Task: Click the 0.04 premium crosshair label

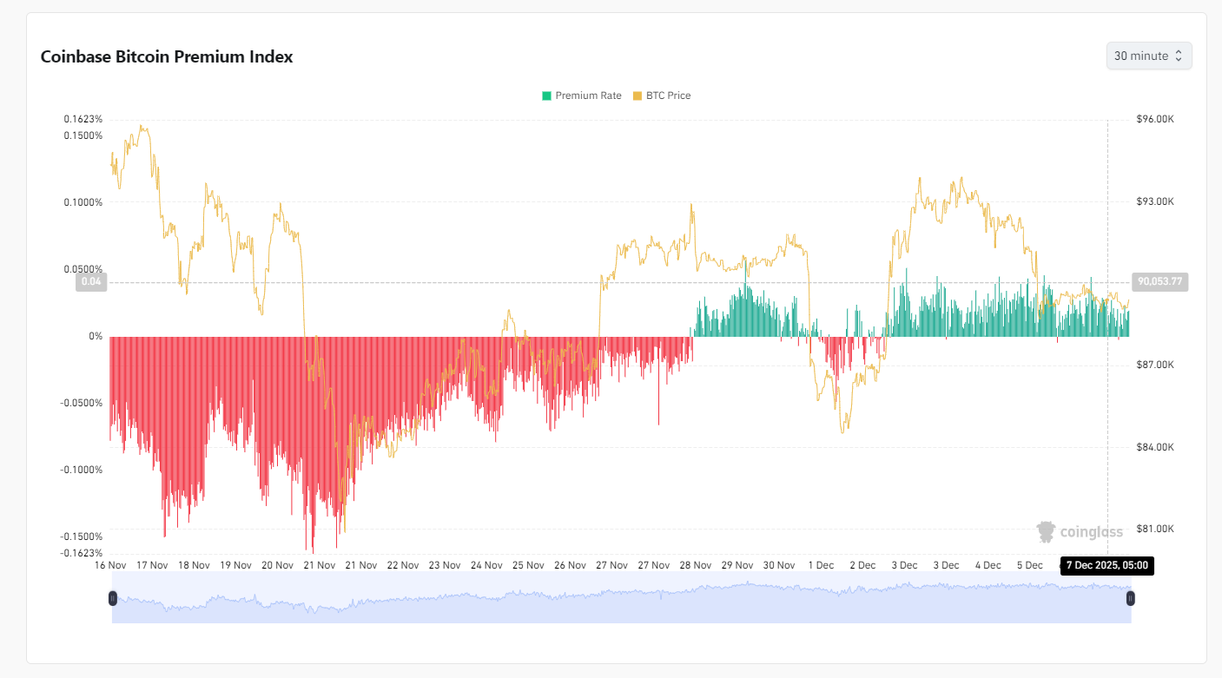Action: click(x=91, y=281)
